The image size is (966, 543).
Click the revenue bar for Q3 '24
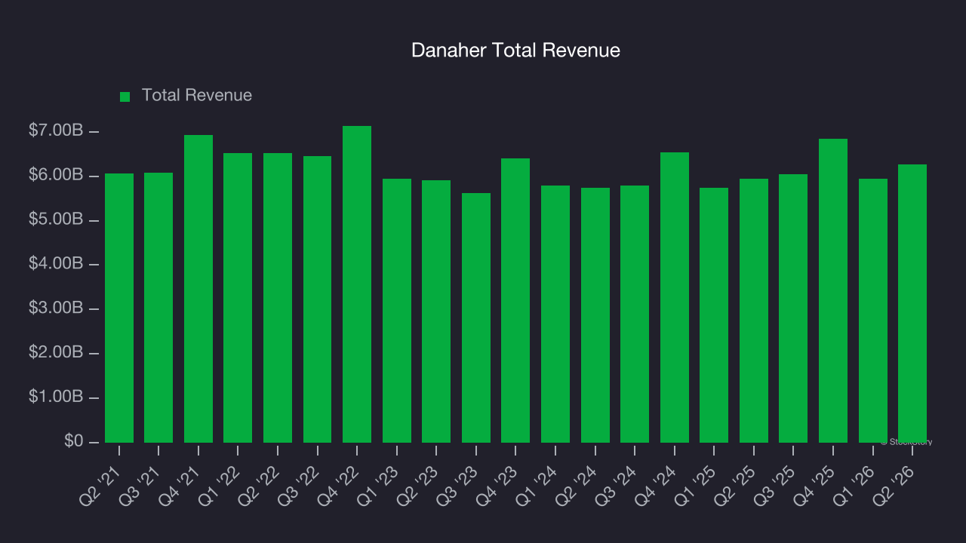pos(635,314)
